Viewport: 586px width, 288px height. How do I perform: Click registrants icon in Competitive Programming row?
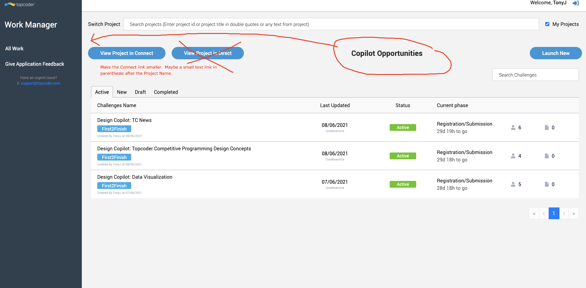click(513, 156)
